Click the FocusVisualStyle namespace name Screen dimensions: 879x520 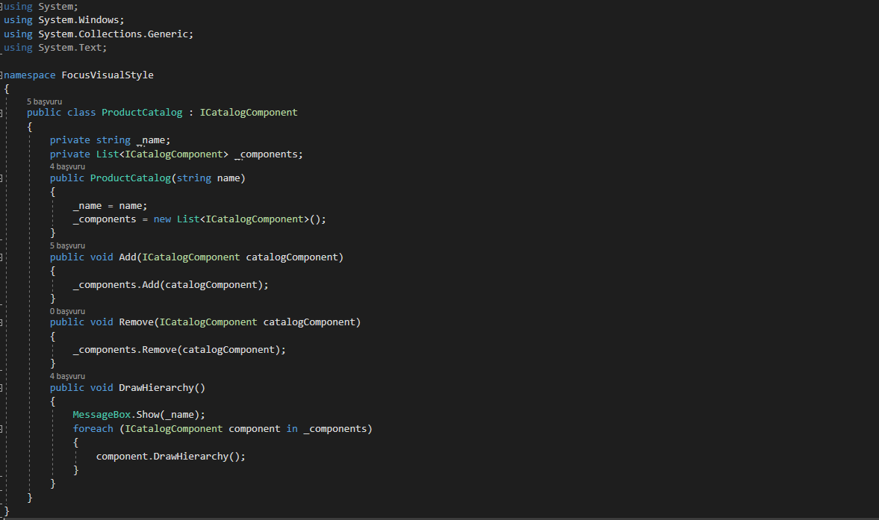pyautogui.click(x=107, y=75)
